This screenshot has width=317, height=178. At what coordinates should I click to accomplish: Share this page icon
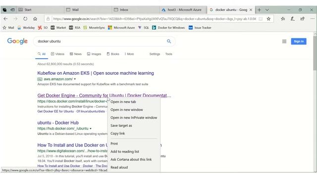pyautogui.click(x=303, y=19)
